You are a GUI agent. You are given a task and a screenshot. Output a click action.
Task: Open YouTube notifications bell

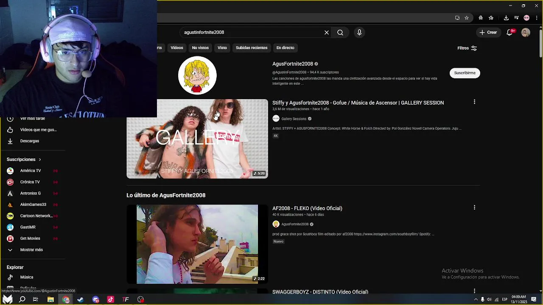click(x=511, y=32)
